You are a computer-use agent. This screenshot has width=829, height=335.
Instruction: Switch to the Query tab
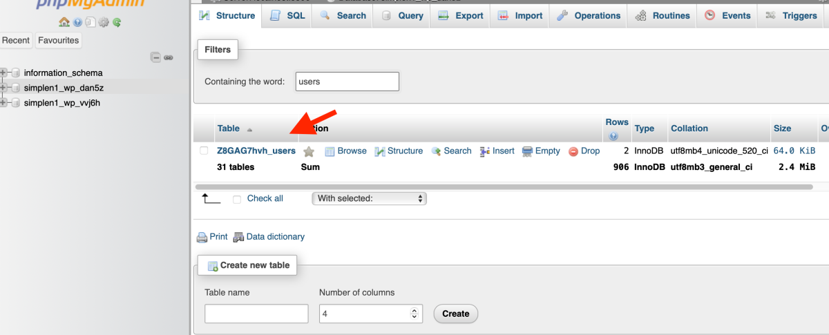pyautogui.click(x=401, y=15)
